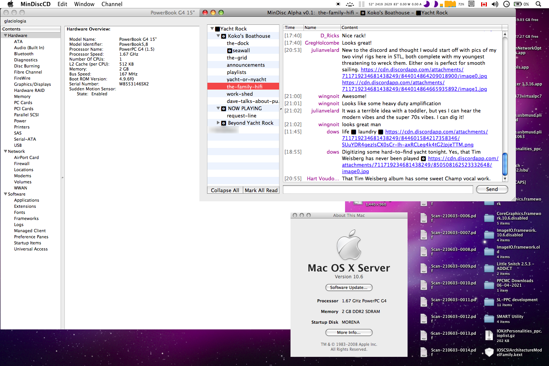Click the 1.67 GHz PowerPC G4 processor text
Screen dimensions: 549x366
pos(364,301)
